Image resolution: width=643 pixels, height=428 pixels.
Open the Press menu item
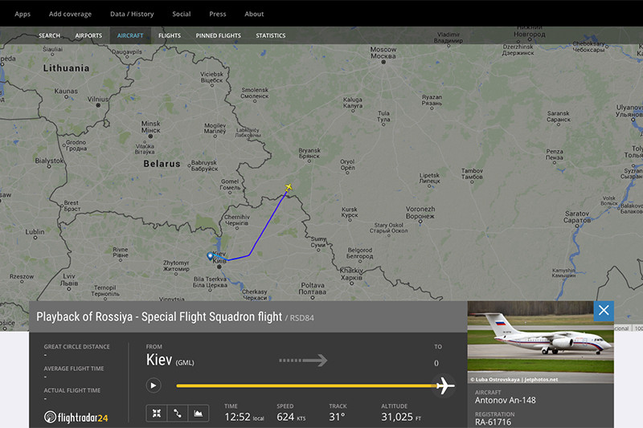coord(218,14)
